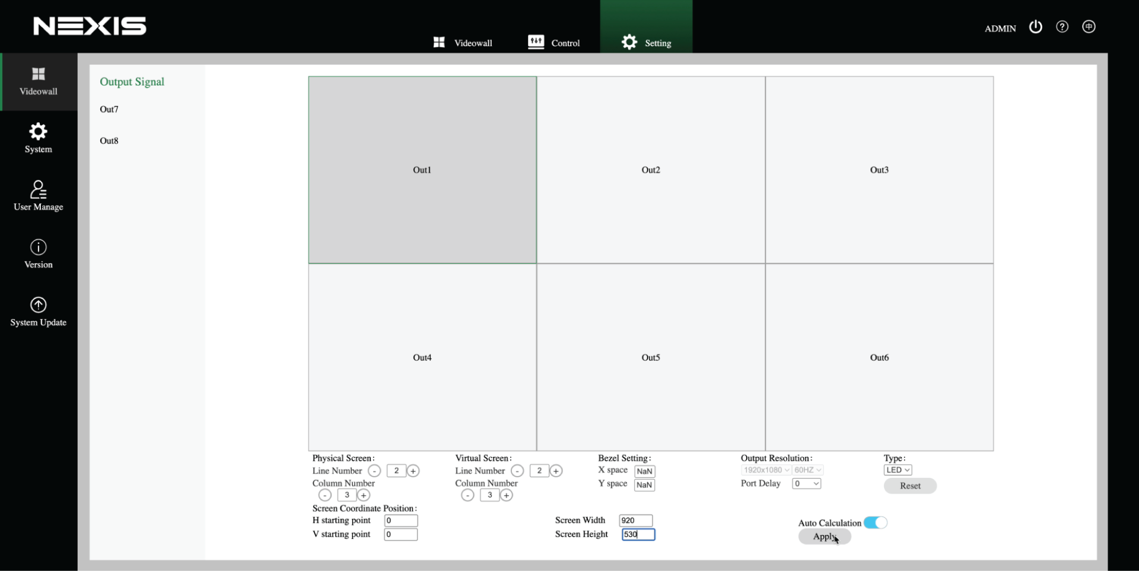Screen dimensions: 1139x571
Task: Switch to the Control tab
Action: [x=553, y=43]
